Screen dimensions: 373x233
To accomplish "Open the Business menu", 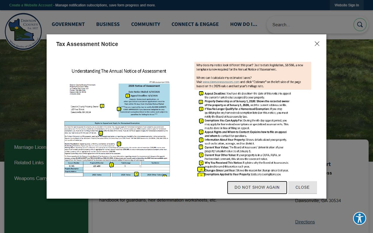I will (x=108, y=24).
